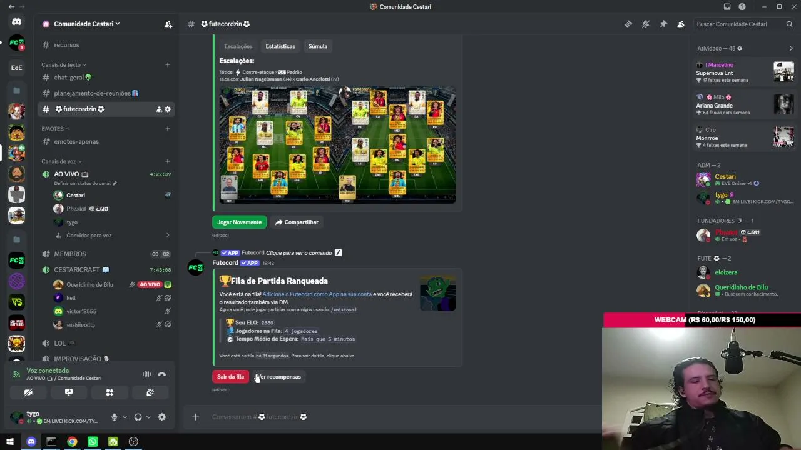This screenshot has width=801, height=450.
Task: Open Supernova Ent activity card thumbnail
Action: [x=783, y=72]
